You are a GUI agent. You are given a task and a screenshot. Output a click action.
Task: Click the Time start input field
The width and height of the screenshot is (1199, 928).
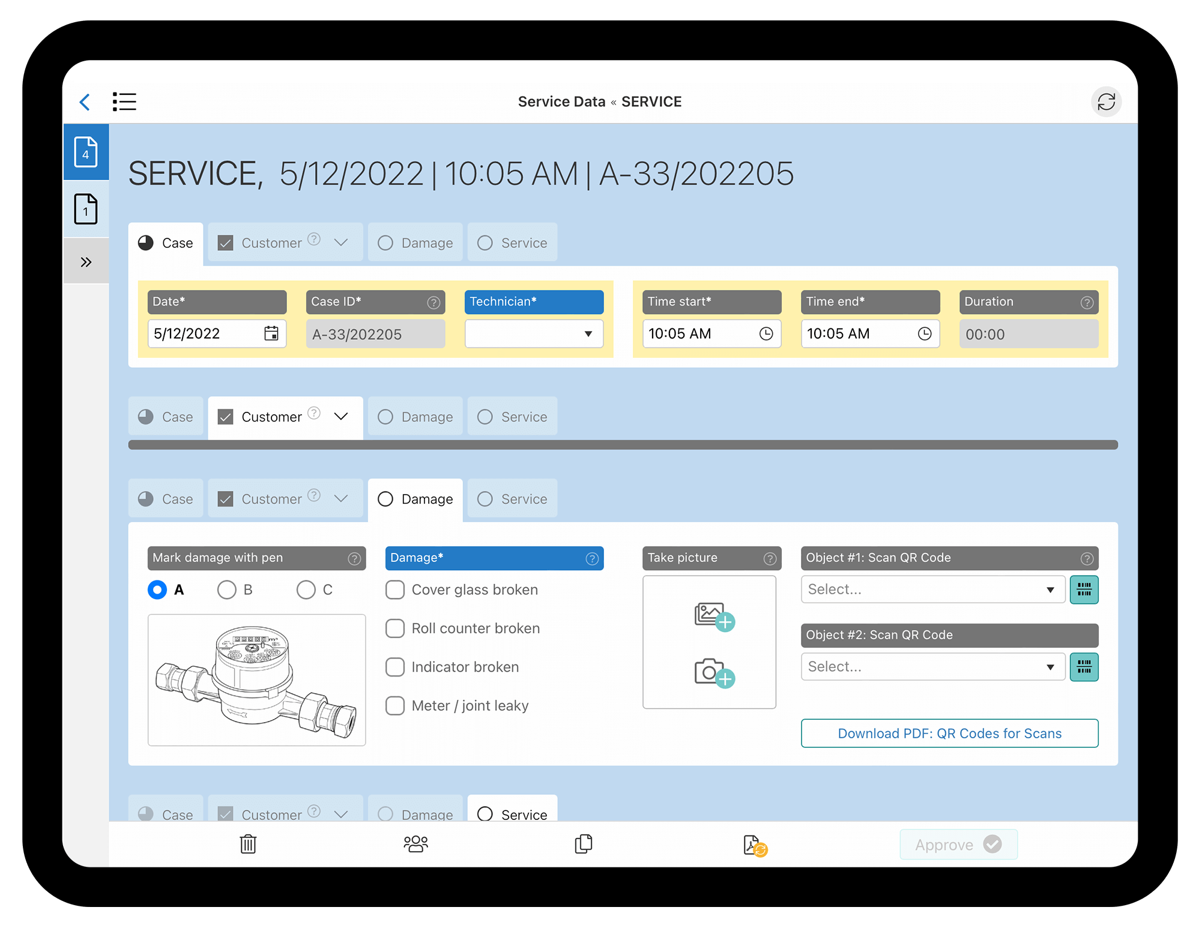tap(711, 334)
